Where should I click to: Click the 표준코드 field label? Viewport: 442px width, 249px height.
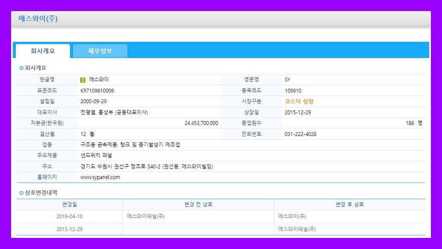[47, 91]
